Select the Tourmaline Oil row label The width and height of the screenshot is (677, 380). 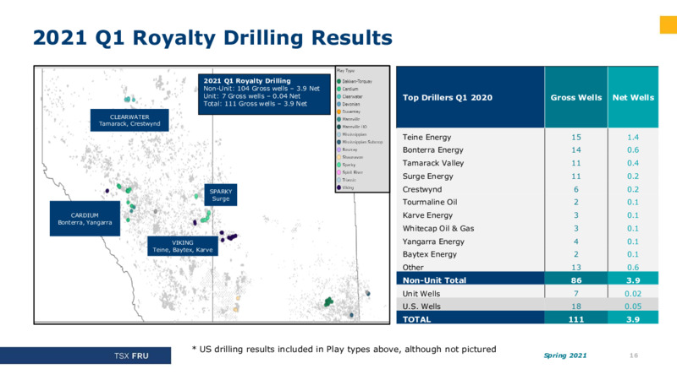click(430, 202)
